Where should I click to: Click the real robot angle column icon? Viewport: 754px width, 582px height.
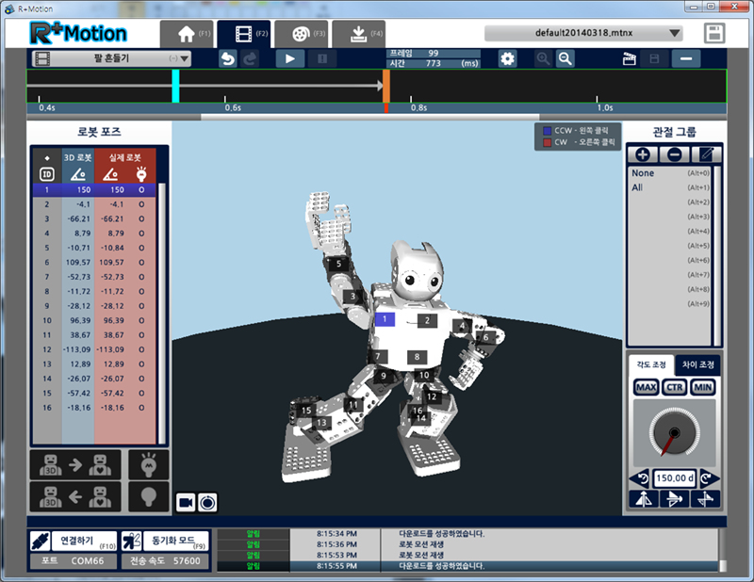(110, 174)
